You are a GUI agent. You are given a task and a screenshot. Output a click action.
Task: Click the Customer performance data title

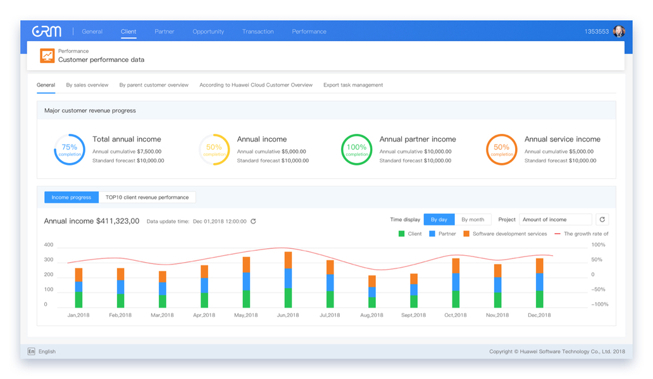click(101, 60)
